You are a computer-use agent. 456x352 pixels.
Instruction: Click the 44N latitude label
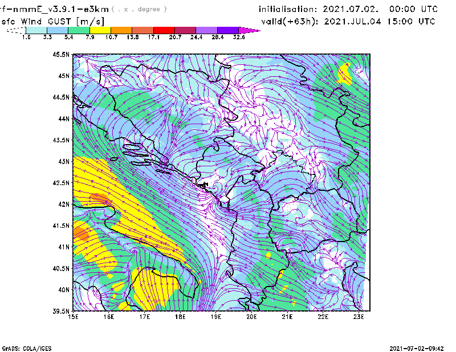click(x=64, y=118)
